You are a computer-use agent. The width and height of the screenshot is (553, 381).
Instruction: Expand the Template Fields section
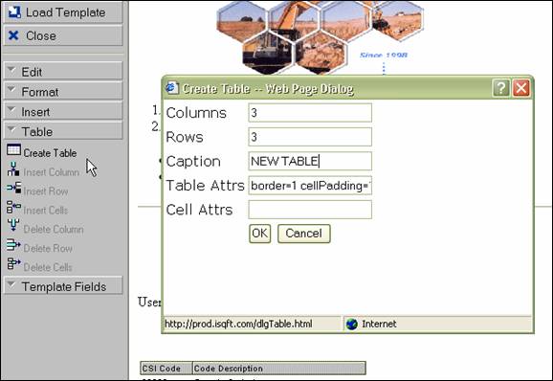63,286
